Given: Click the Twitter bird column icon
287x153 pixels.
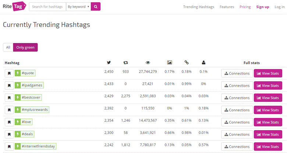Looking at the screenshot, I should [109, 63].
